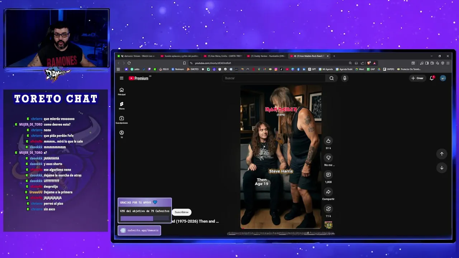Open Meet bookmark
459x258 pixels.
point(360,69)
